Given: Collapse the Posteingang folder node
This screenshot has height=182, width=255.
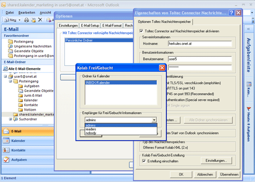Looking at the screenshot, I should (10, 81).
